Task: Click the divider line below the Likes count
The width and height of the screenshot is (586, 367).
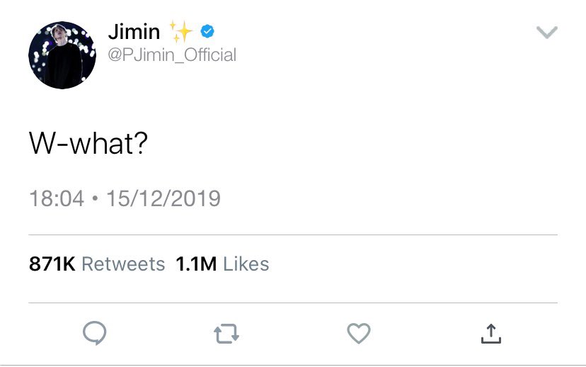Action: 293,303
